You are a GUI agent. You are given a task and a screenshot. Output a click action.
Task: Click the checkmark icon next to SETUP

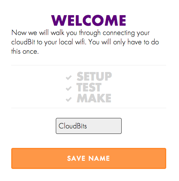pyautogui.click(x=69, y=77)
